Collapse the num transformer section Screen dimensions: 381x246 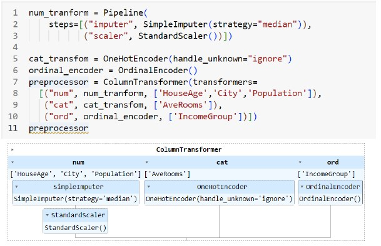(13, 162)
